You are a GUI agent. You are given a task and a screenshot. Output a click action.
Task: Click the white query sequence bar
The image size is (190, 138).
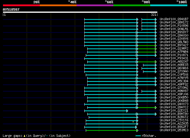click(80, 12)
